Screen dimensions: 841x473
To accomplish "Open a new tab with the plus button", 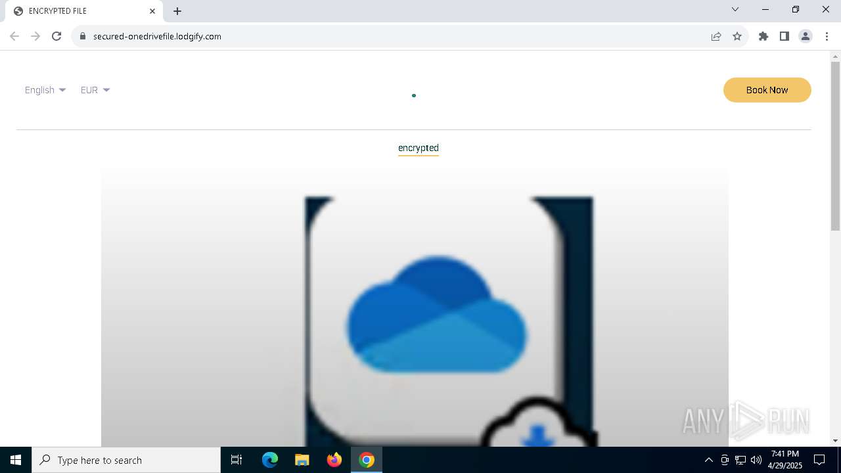I will (177, 11).
